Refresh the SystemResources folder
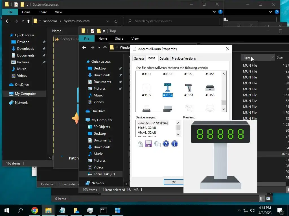 (116, 21)
